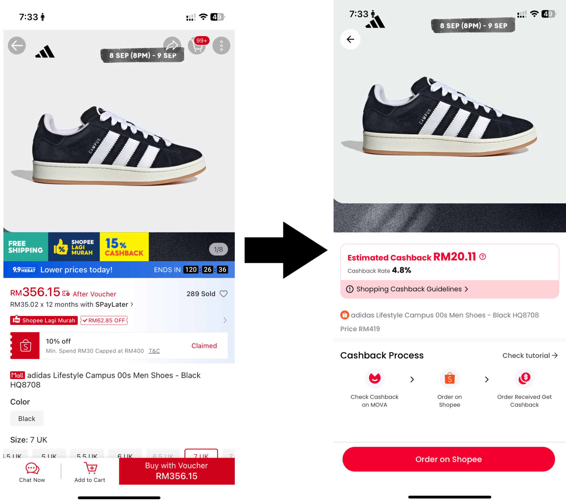
Task: Tap the 15% Cashback banner
Action: pos(124,247)
